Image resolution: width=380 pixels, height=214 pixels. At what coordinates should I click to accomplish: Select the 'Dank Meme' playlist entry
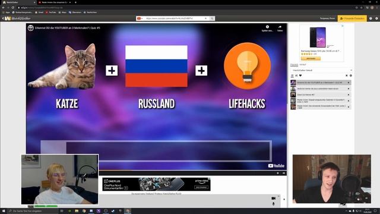click(x=321, y=95)
